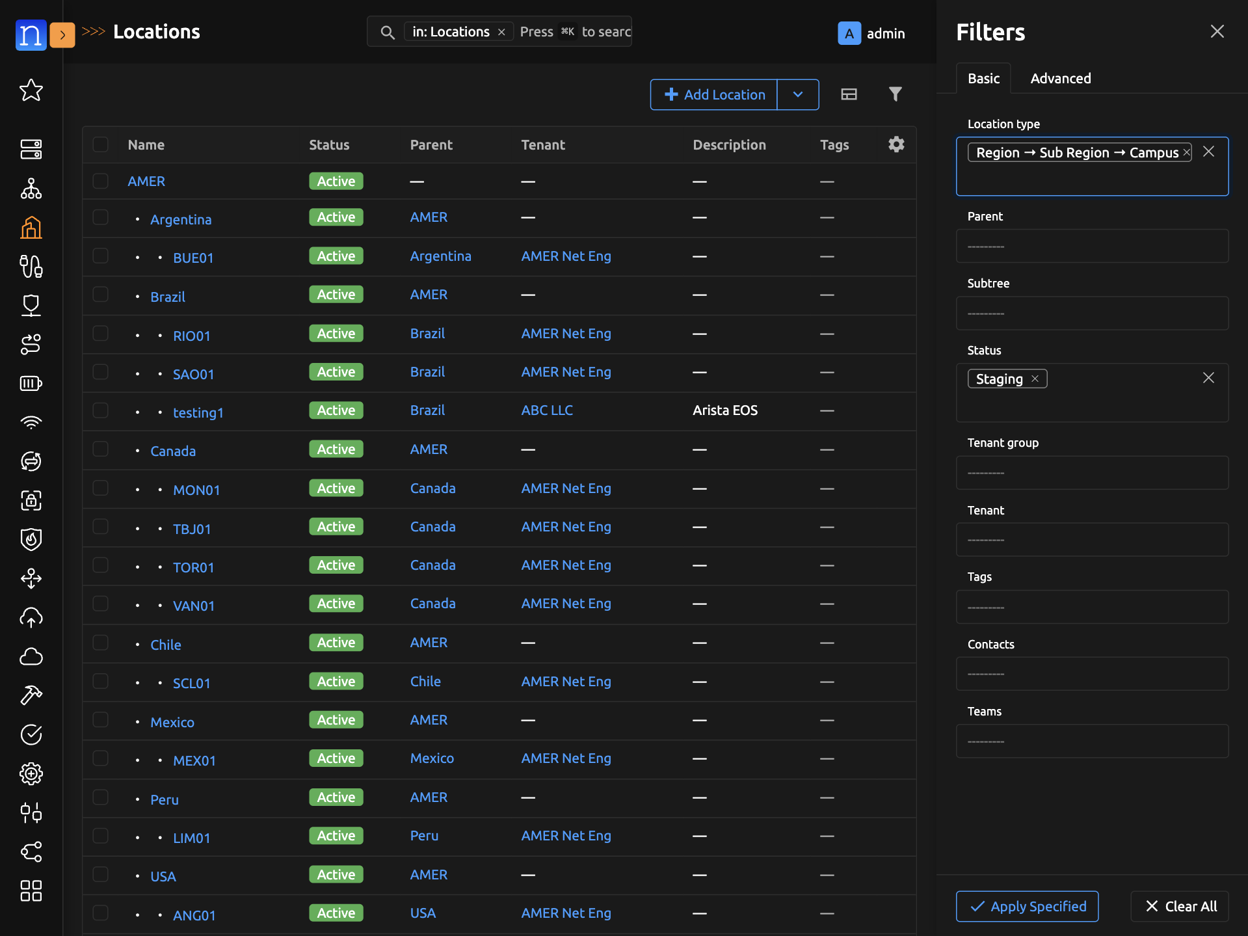Open the Wireless wifi icon in sidebar
Viewport: 1248px width, 936px height.
coord(31,422)
